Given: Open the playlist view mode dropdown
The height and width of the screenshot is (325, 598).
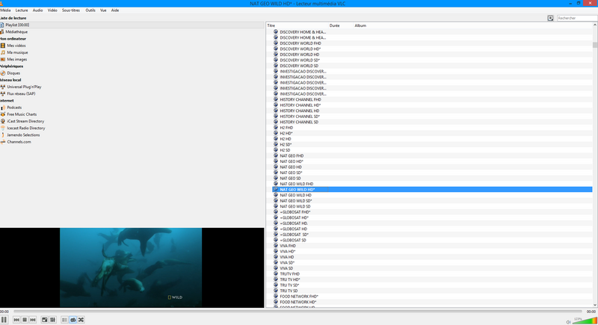Looking at the screenshot, I should click(x=550, y=18).
